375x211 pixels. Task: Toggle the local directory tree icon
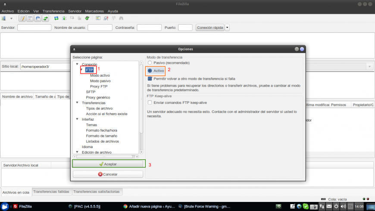pos(30,19)
